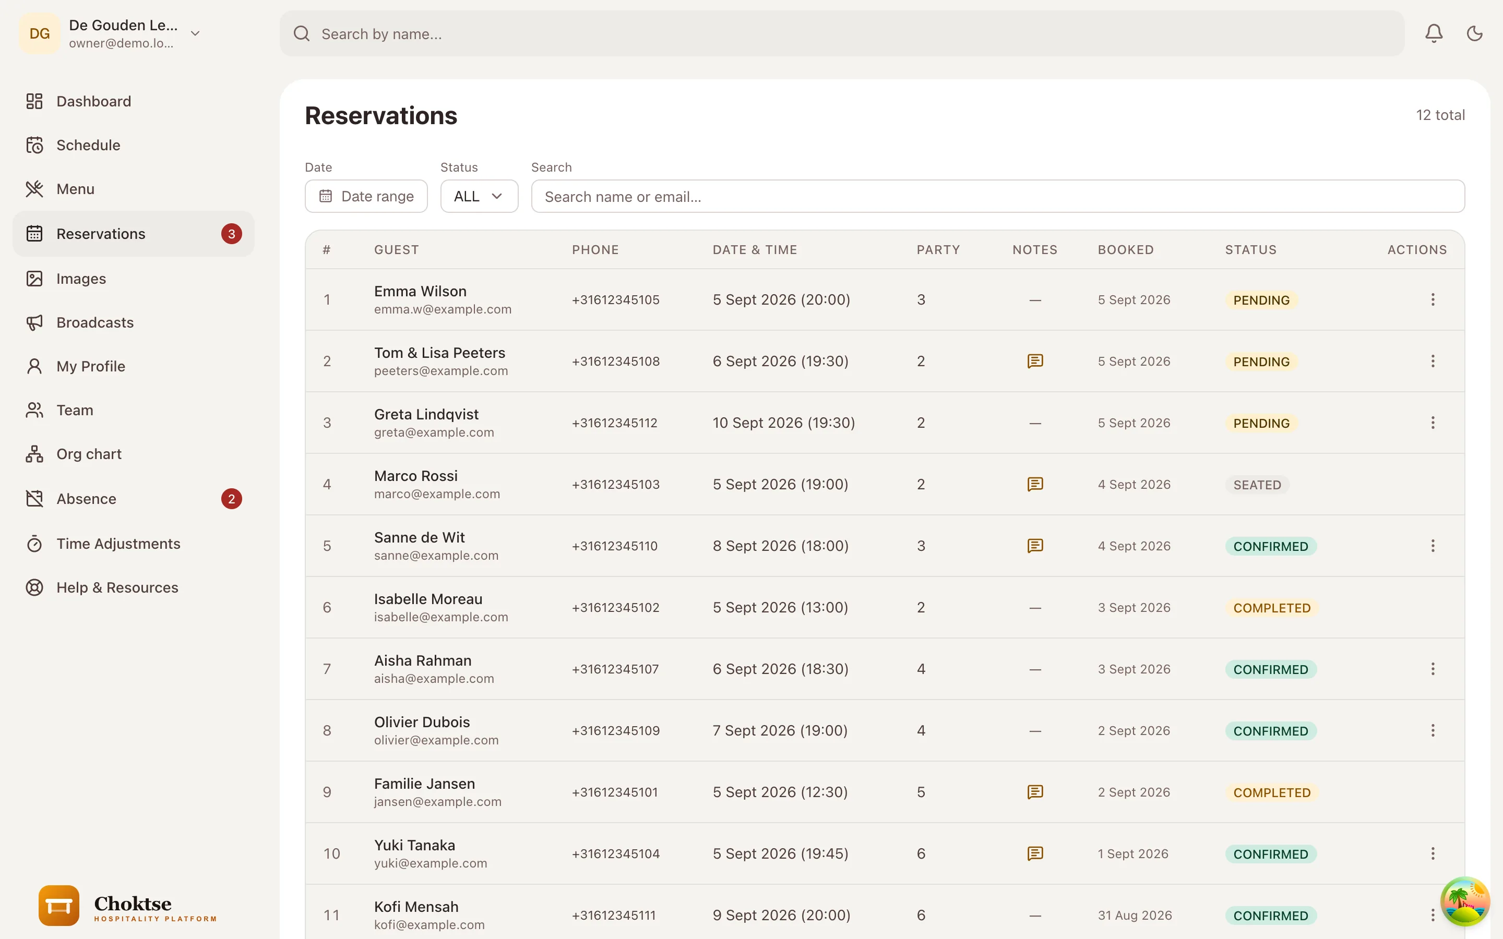Screen dimensions: 1503x939
Task: Open actions menu for Tom & Lisa Peeters
Action: pos(1432,361)
